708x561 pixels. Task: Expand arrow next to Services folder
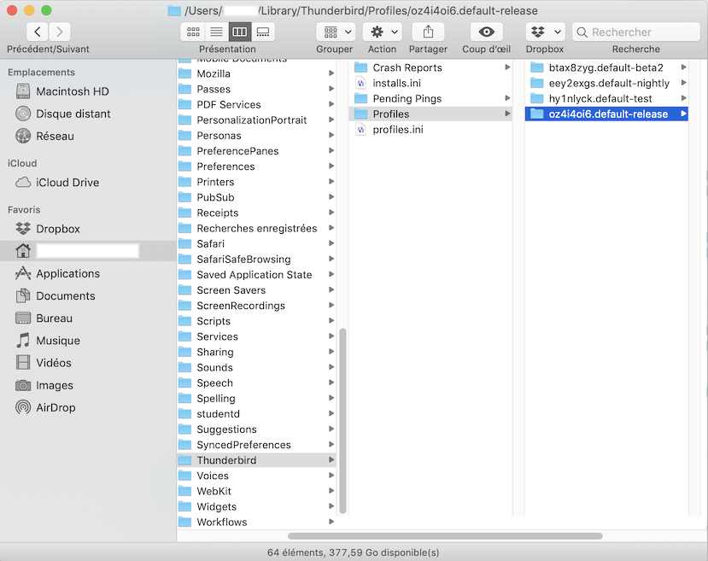pyautogui.click(x=331, y=336)
